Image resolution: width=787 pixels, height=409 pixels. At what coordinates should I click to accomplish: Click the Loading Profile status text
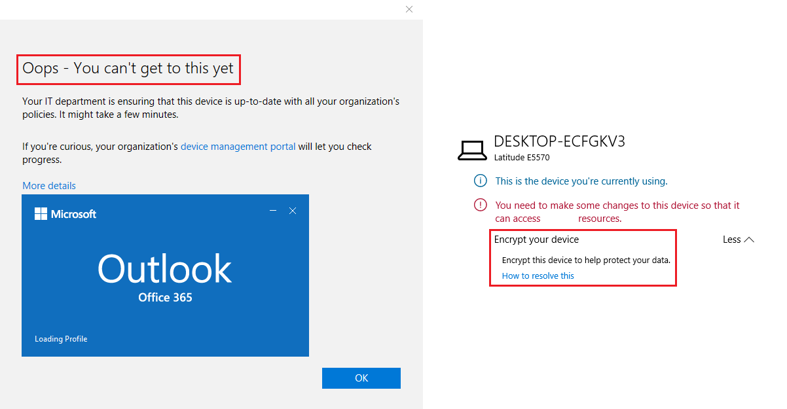(x=61, y=339)
